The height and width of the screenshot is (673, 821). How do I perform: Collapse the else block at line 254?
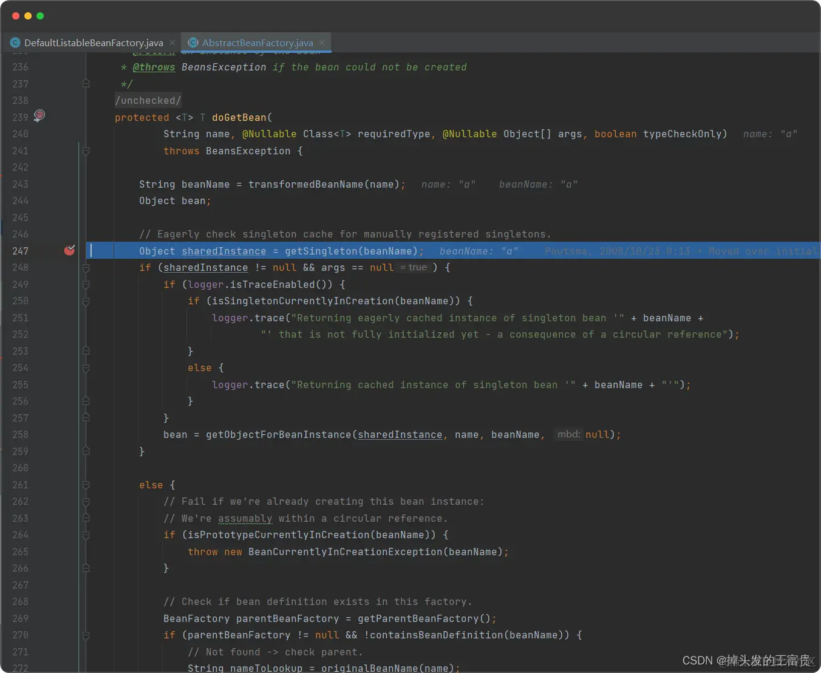86,368
